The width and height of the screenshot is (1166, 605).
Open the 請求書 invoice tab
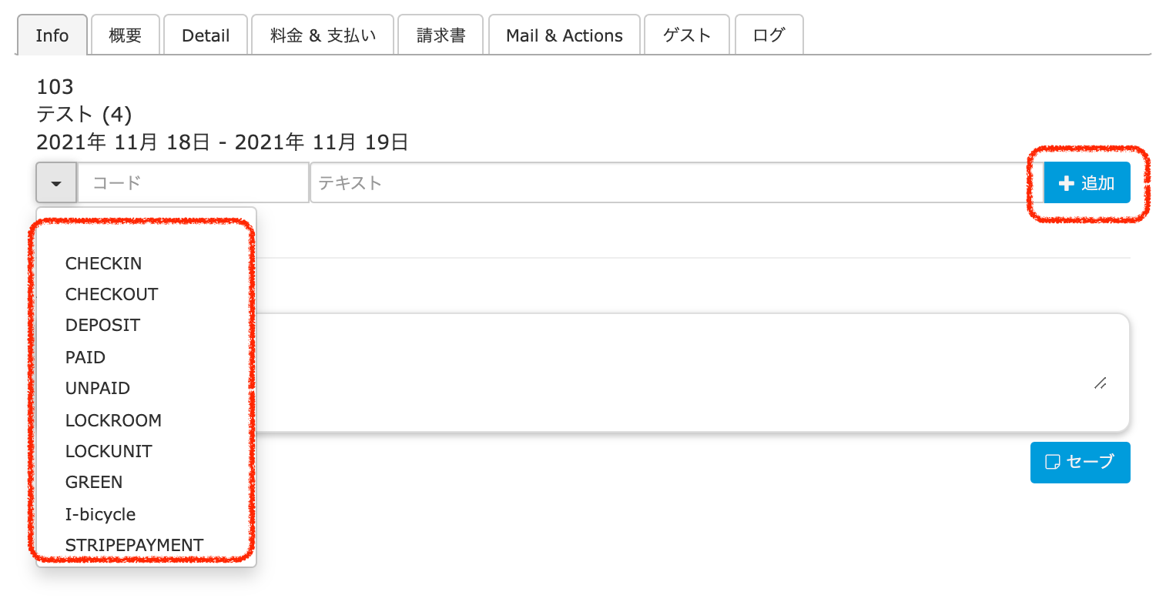[x=441, y=35]
